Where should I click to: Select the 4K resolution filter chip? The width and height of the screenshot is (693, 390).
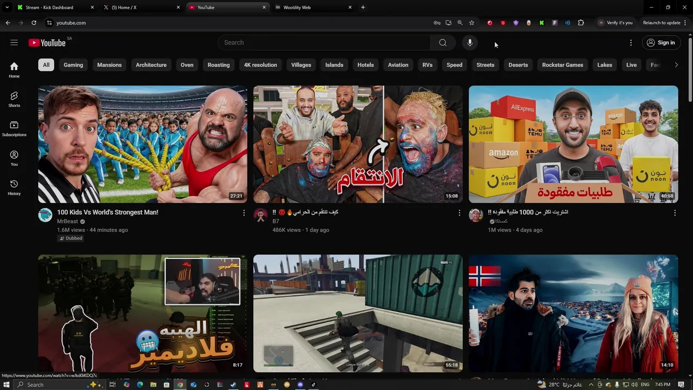(260, 65)
